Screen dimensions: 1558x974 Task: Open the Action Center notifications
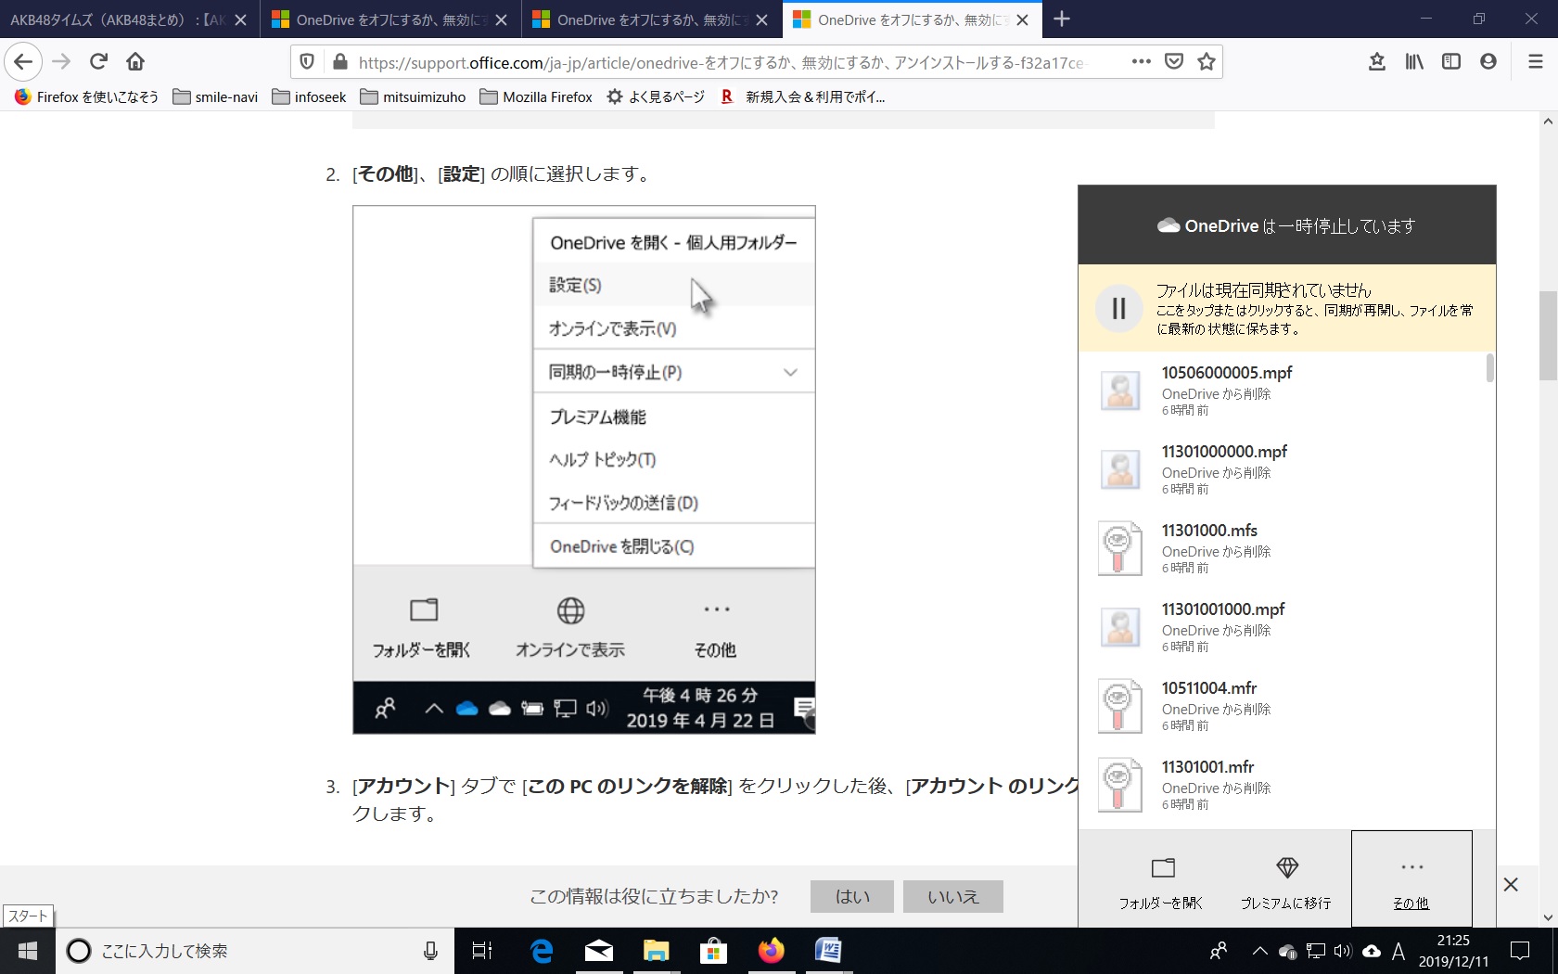[x=1520, y=951]
